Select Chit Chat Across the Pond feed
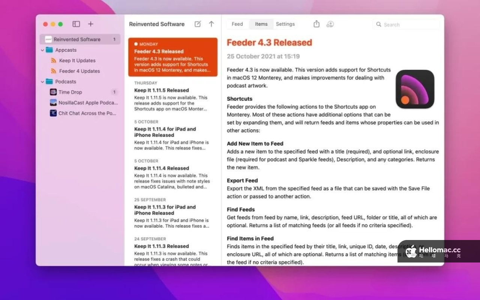This screenshot has width=480, height=300. pyautogui.click(x=80, y=113)
